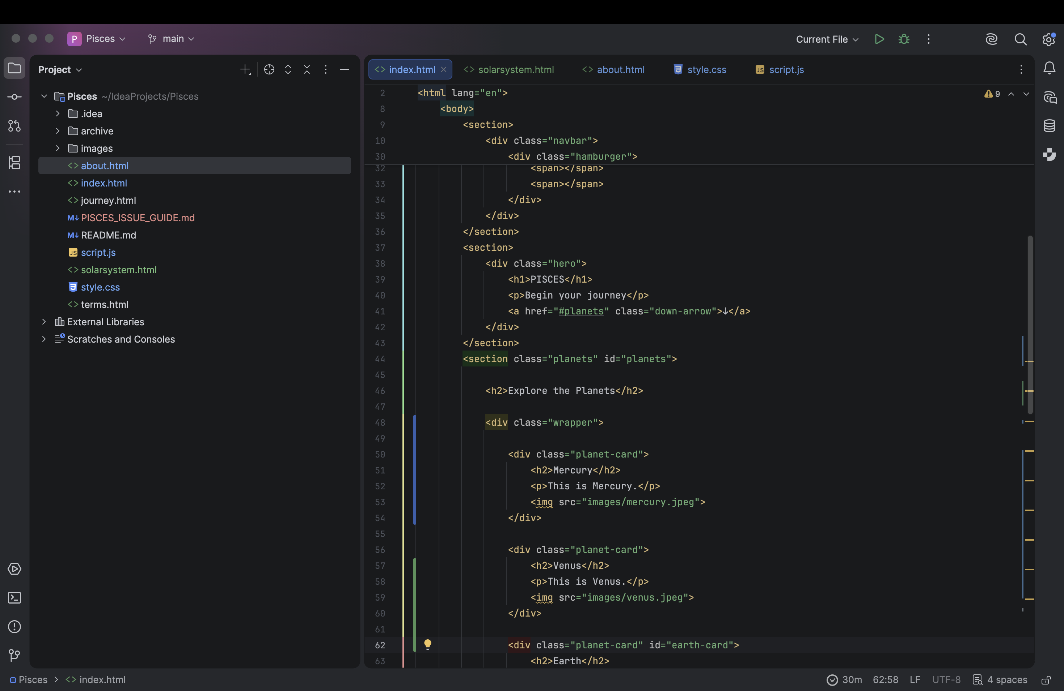The image size is (1064, 691).
Task: Click the editor vertical scrollbar thumb
Action: click(x=1030, y=325)
